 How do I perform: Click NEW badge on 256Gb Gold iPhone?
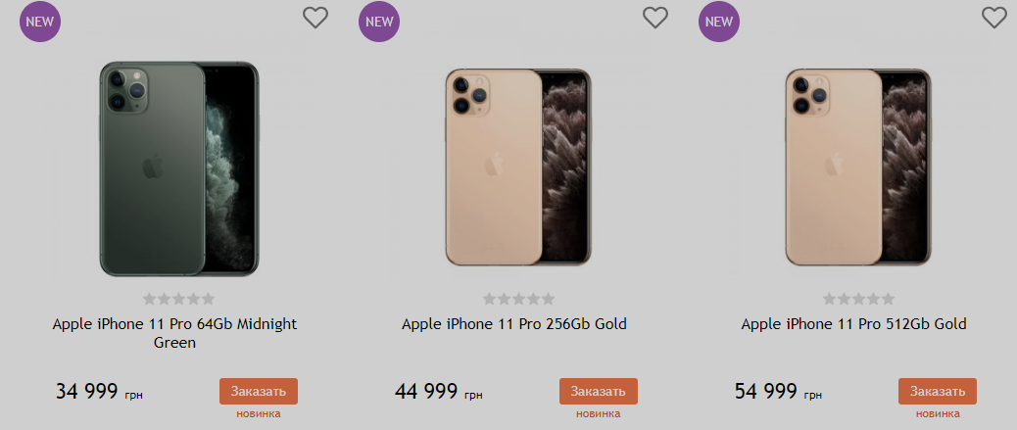(x=379, y=21)
